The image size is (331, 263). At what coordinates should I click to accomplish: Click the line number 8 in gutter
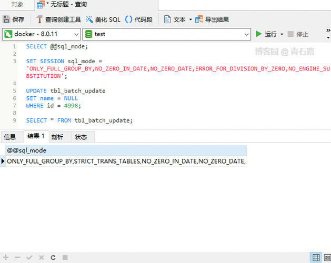click(14, 113)
